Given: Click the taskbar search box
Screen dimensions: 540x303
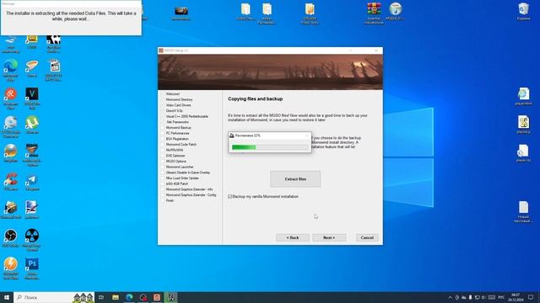Looking at the screenshot, I should click(54, 297).
